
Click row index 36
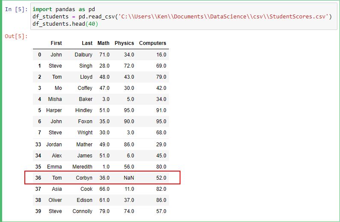tap(38, 178)
